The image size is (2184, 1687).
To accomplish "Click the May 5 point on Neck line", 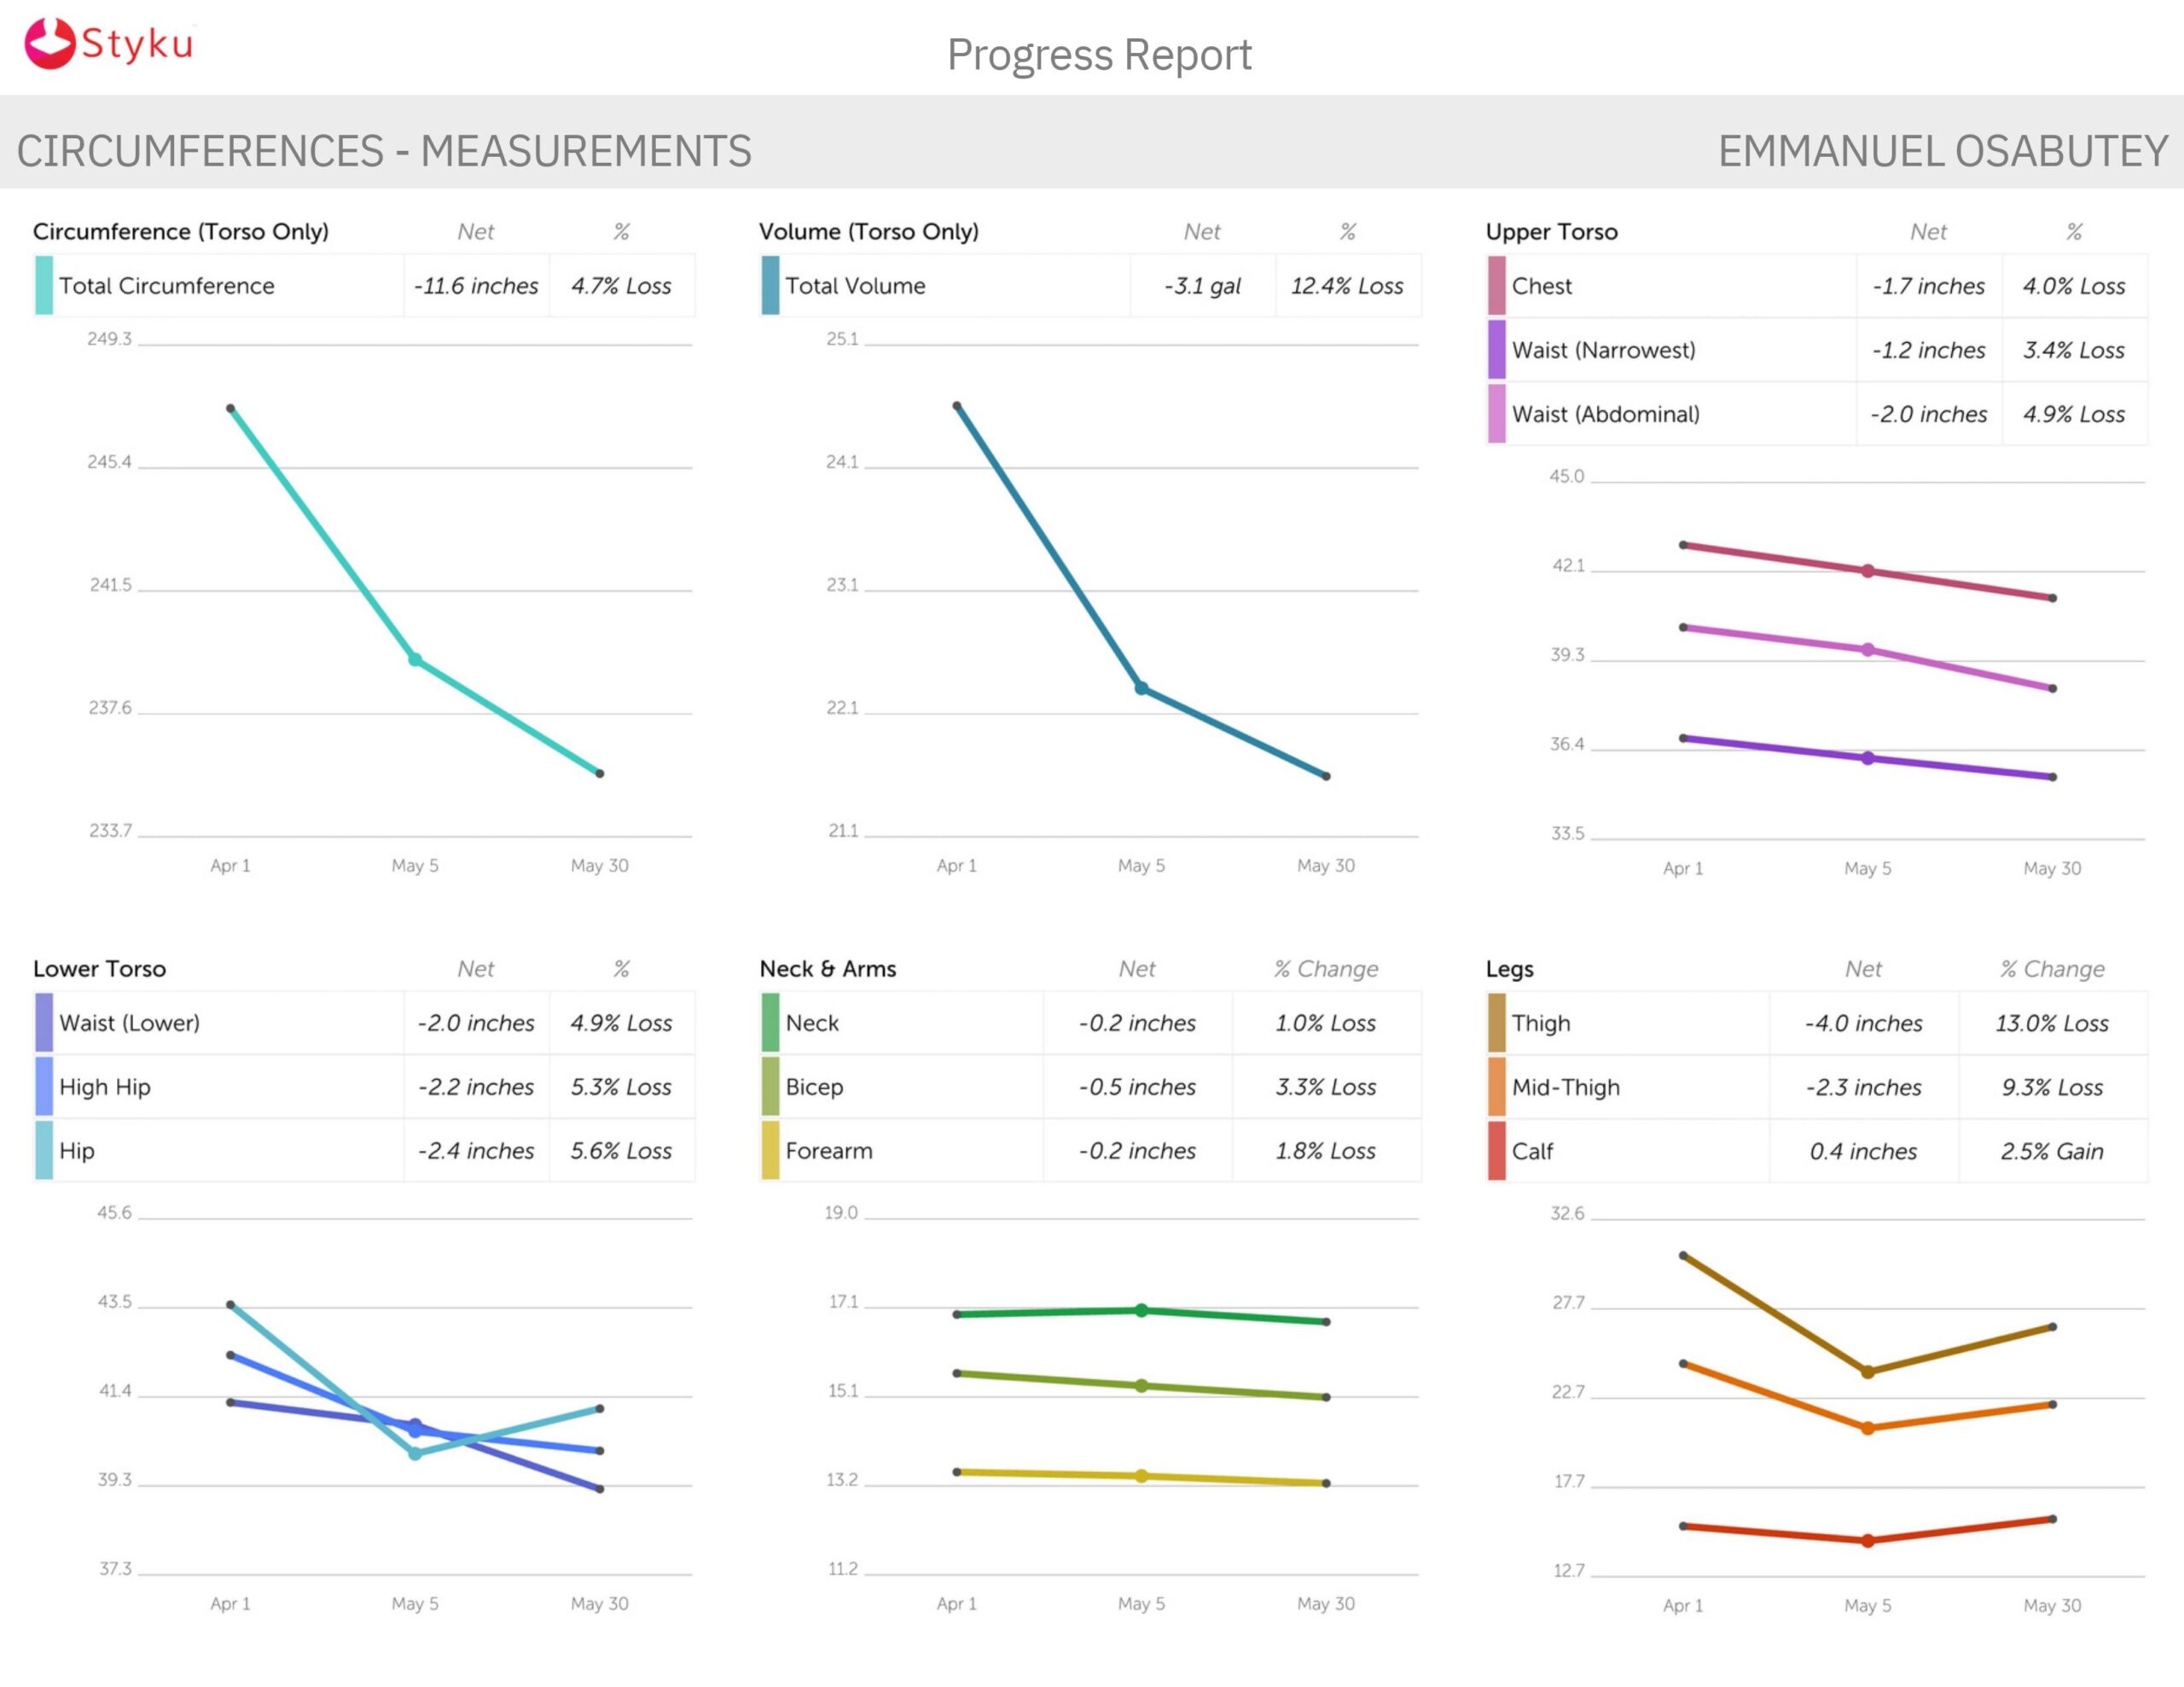I will coord(1141,1310).
